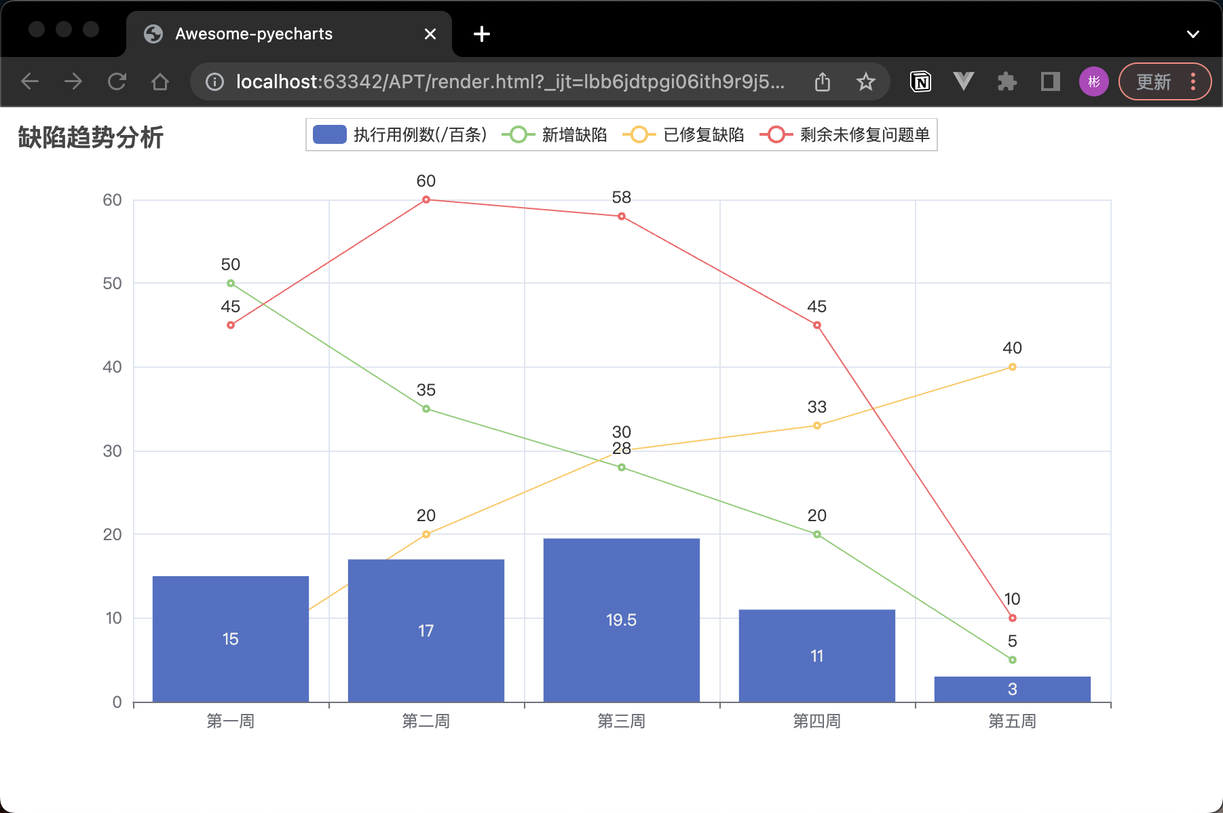Go forward with the forward arrow
1223x813 pixels.
tap(73, 82)
